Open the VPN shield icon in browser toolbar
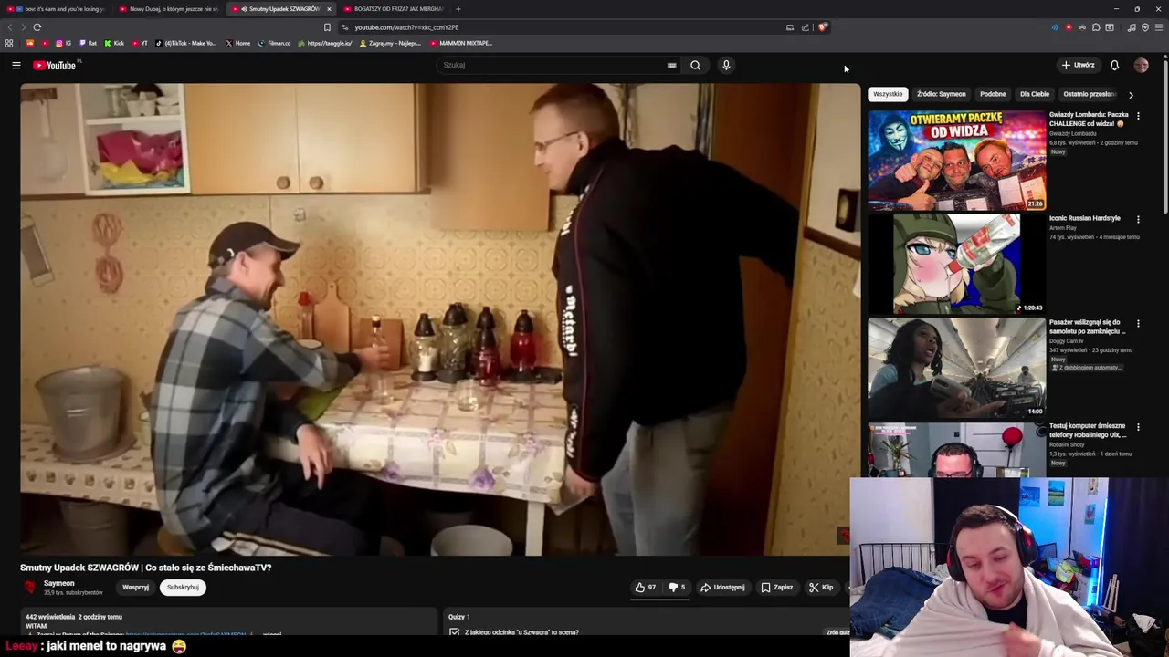 (x=1145, y=27)
